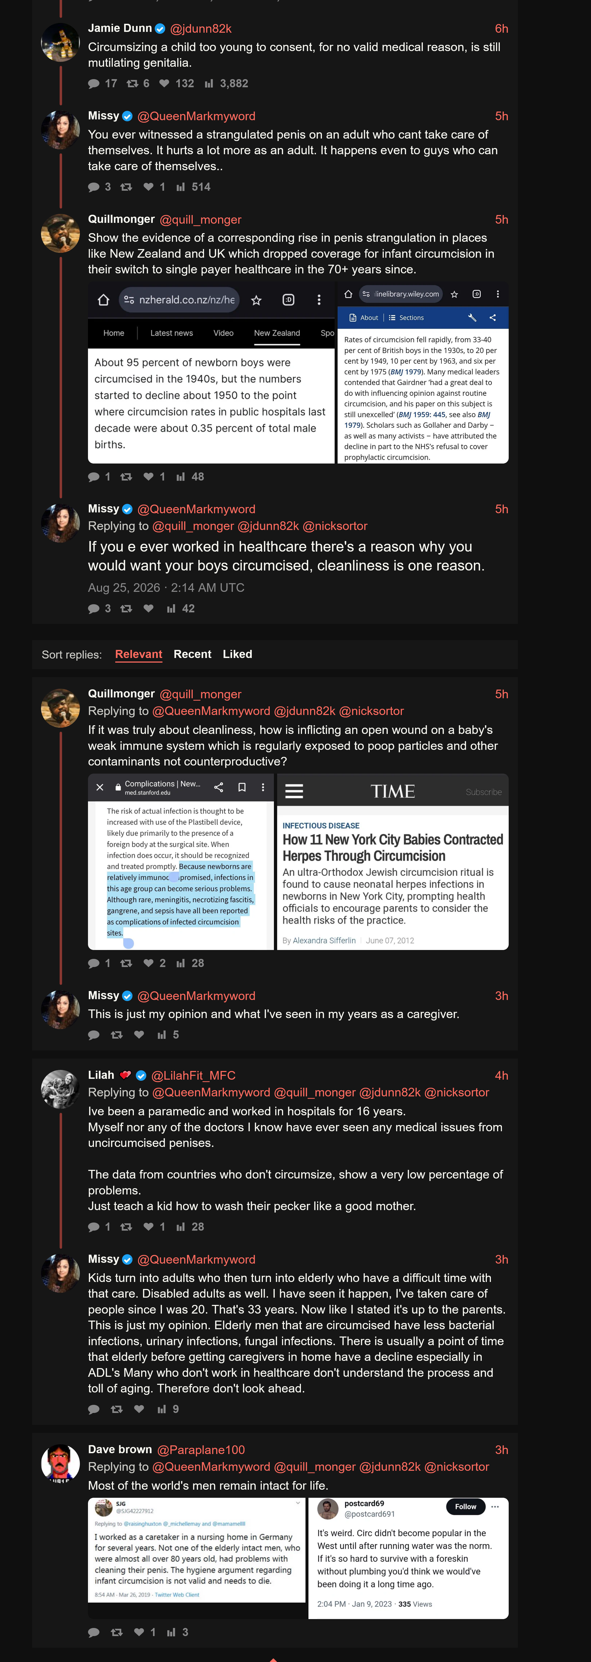Open the nzherald article screenshot image
This screenshot has height=1662, width=591.
tap(211, 373)
